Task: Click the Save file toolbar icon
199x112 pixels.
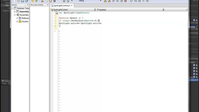Action: click(23, 1)
